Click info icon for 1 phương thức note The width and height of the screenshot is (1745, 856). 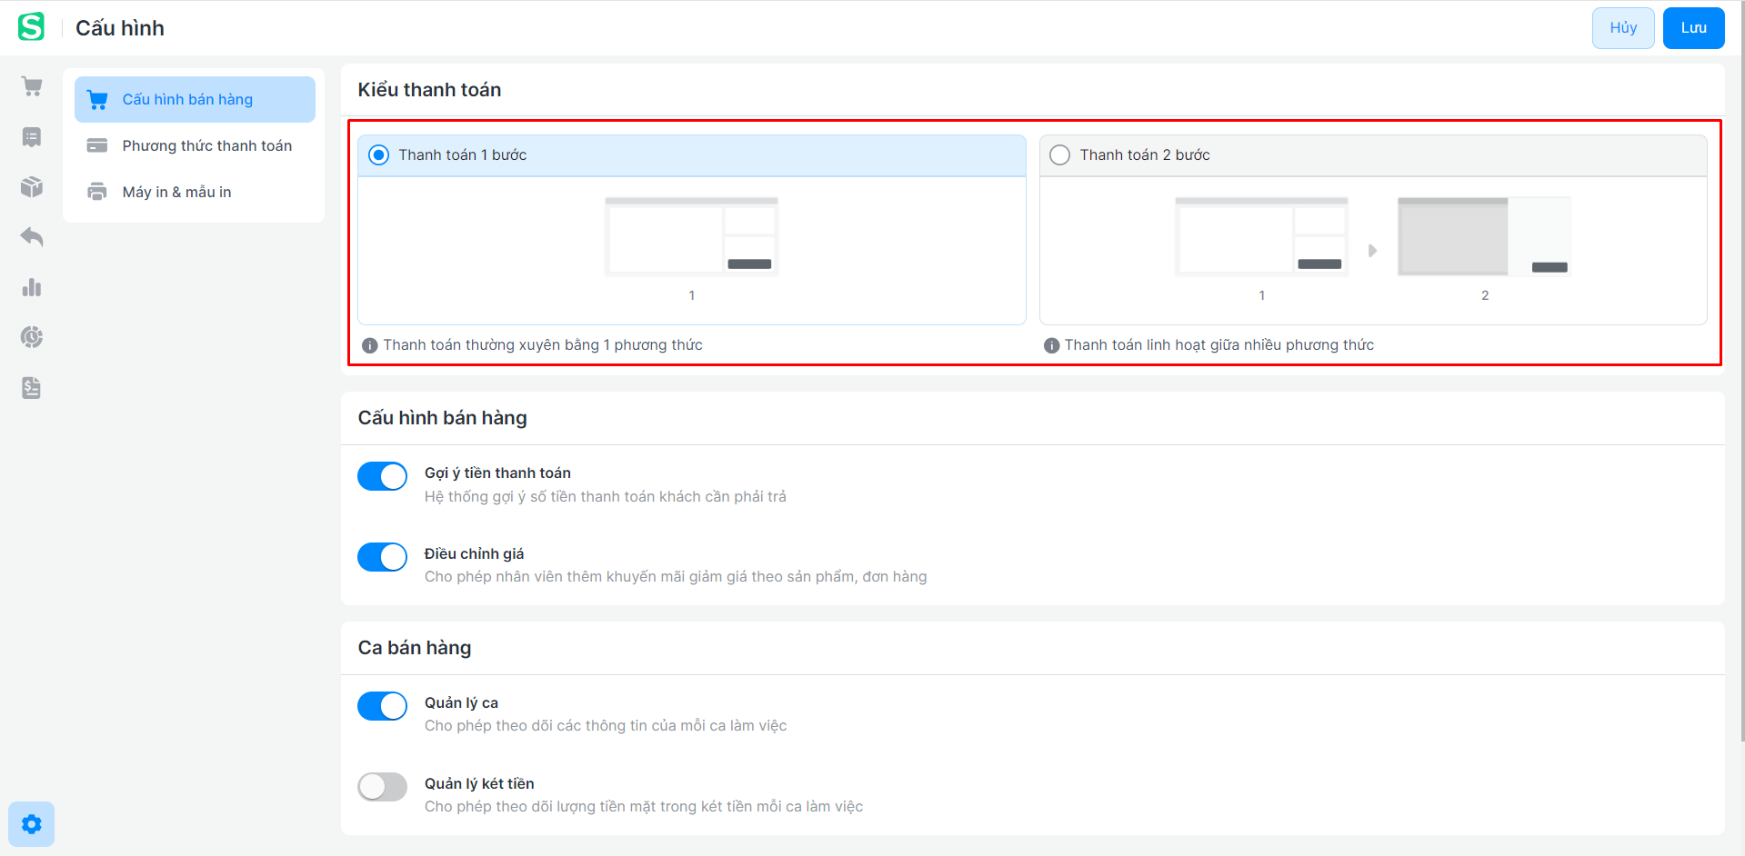pos(369,345)
